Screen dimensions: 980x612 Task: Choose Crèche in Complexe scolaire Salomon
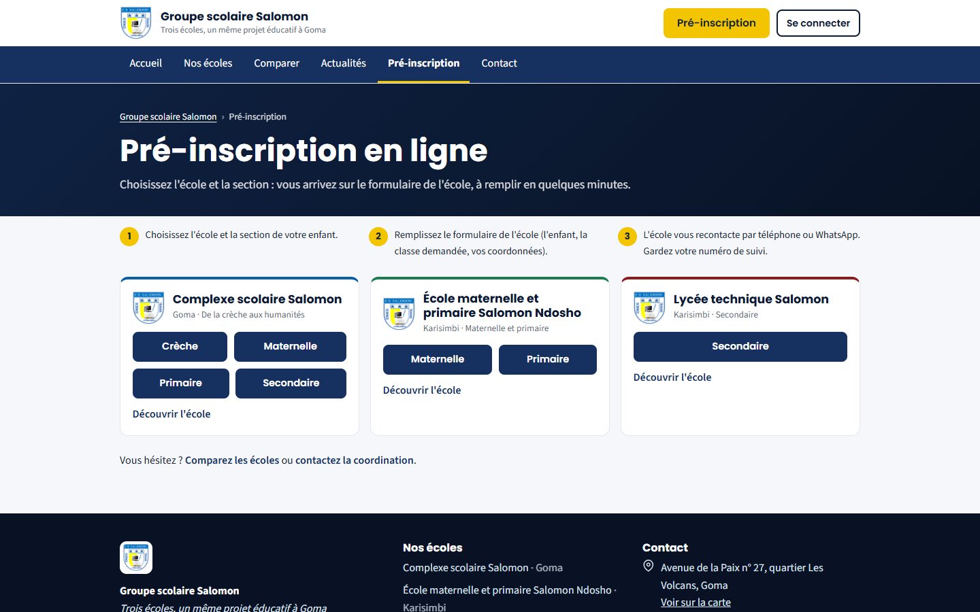click(x=180, y=347)
